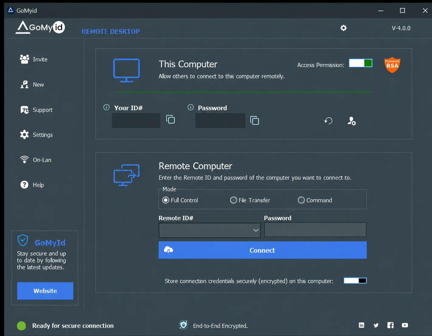Click the Connect button
This screenshot has height=336, width=432.
click(x=262, y=250)
